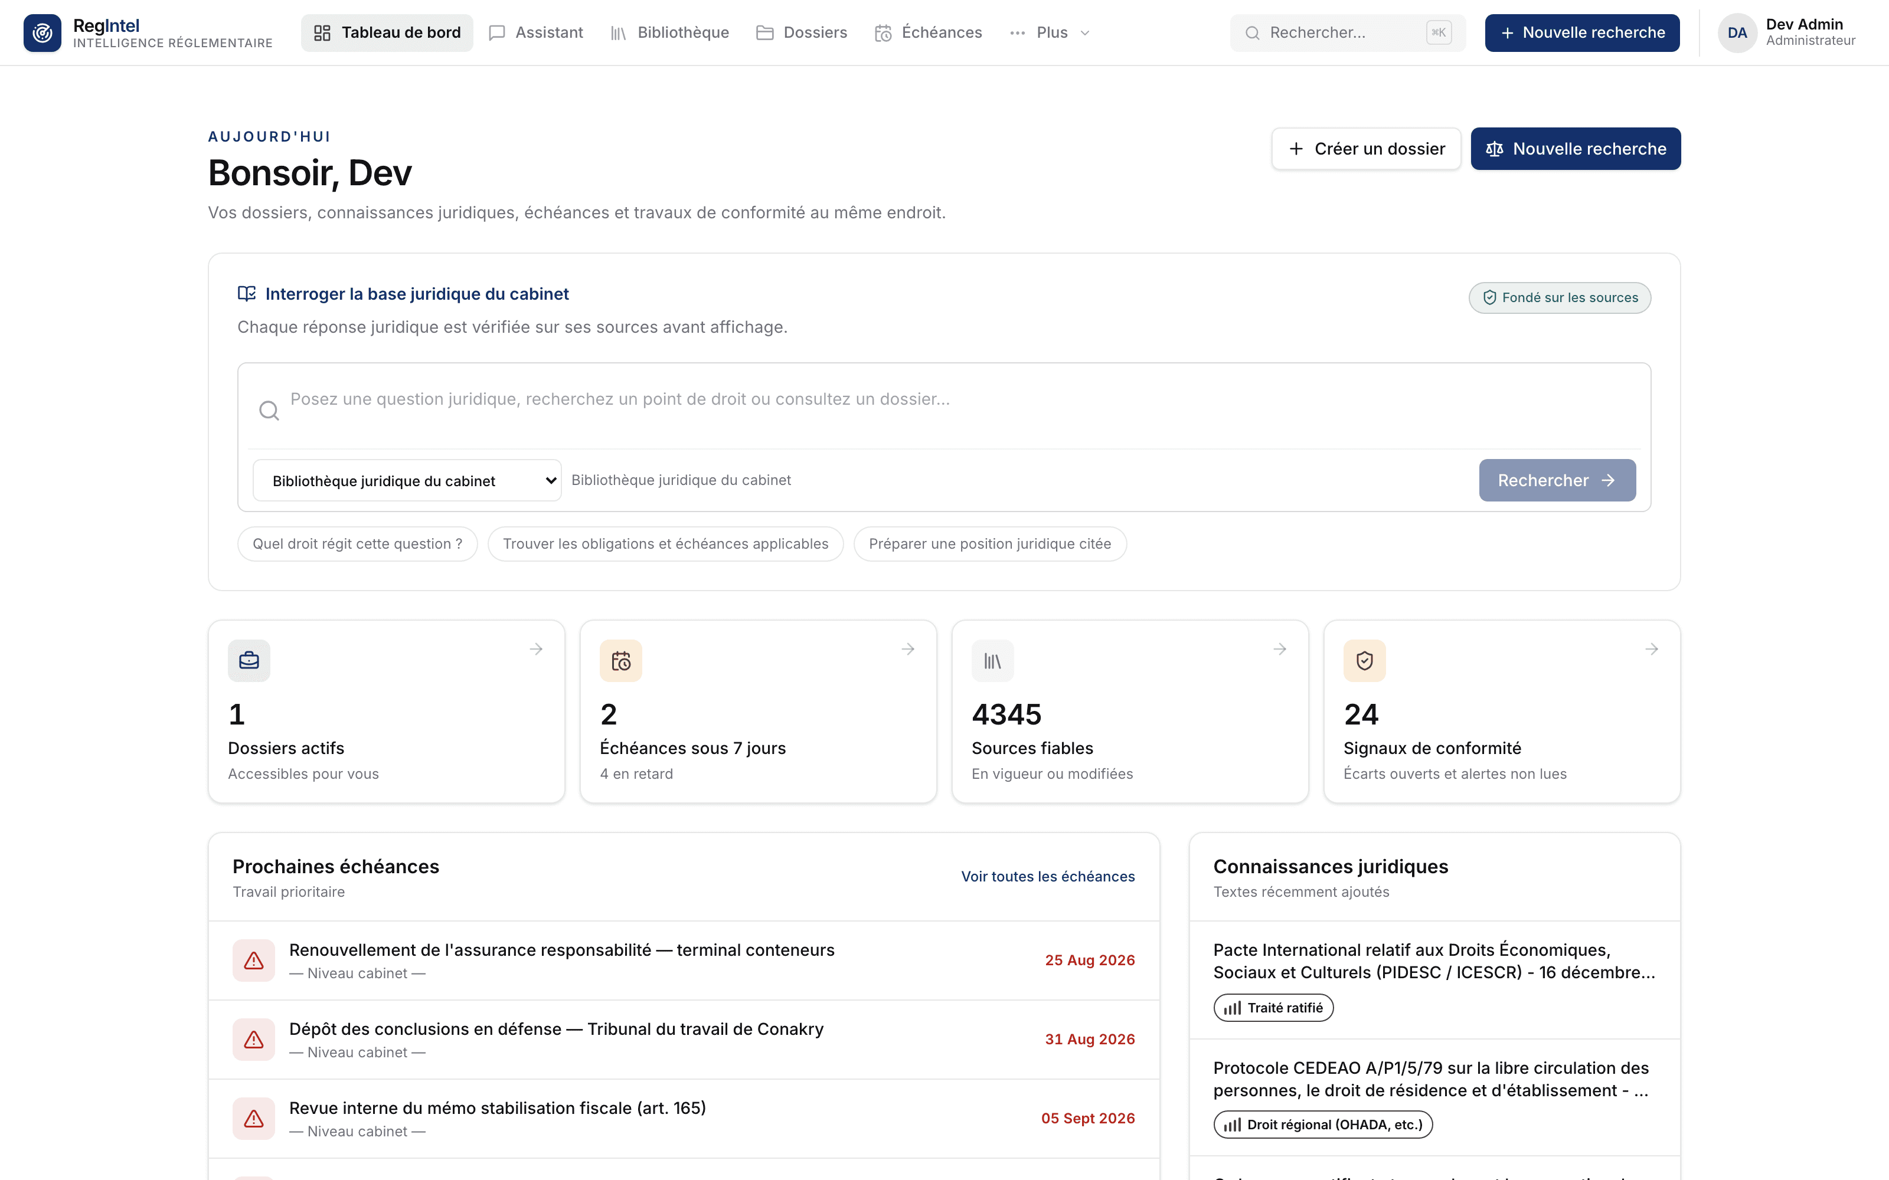Click the arrow on Dossiers actifs card
1889x1180 pixels.
click(536, 650)
